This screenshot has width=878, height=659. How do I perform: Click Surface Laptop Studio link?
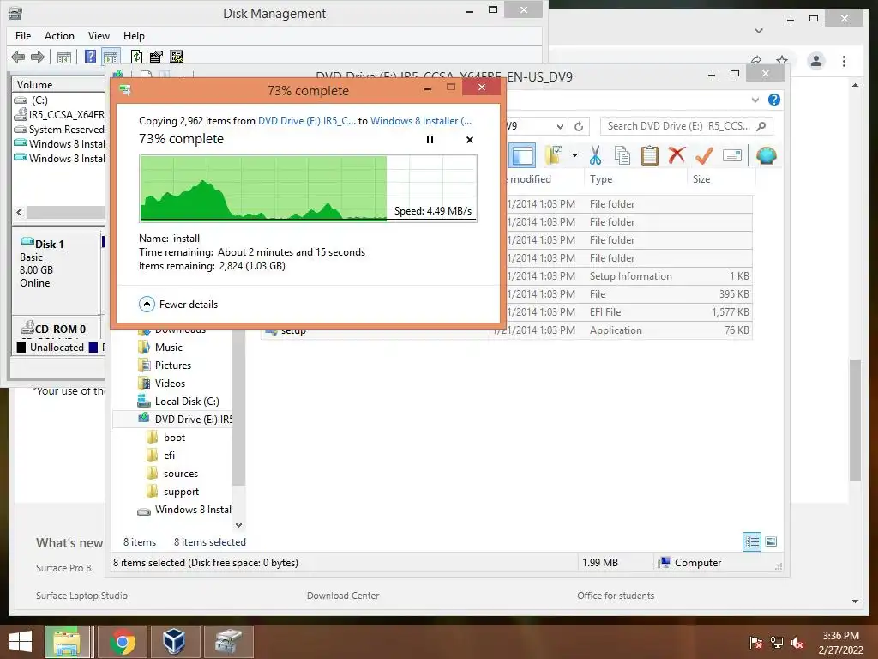81,596
